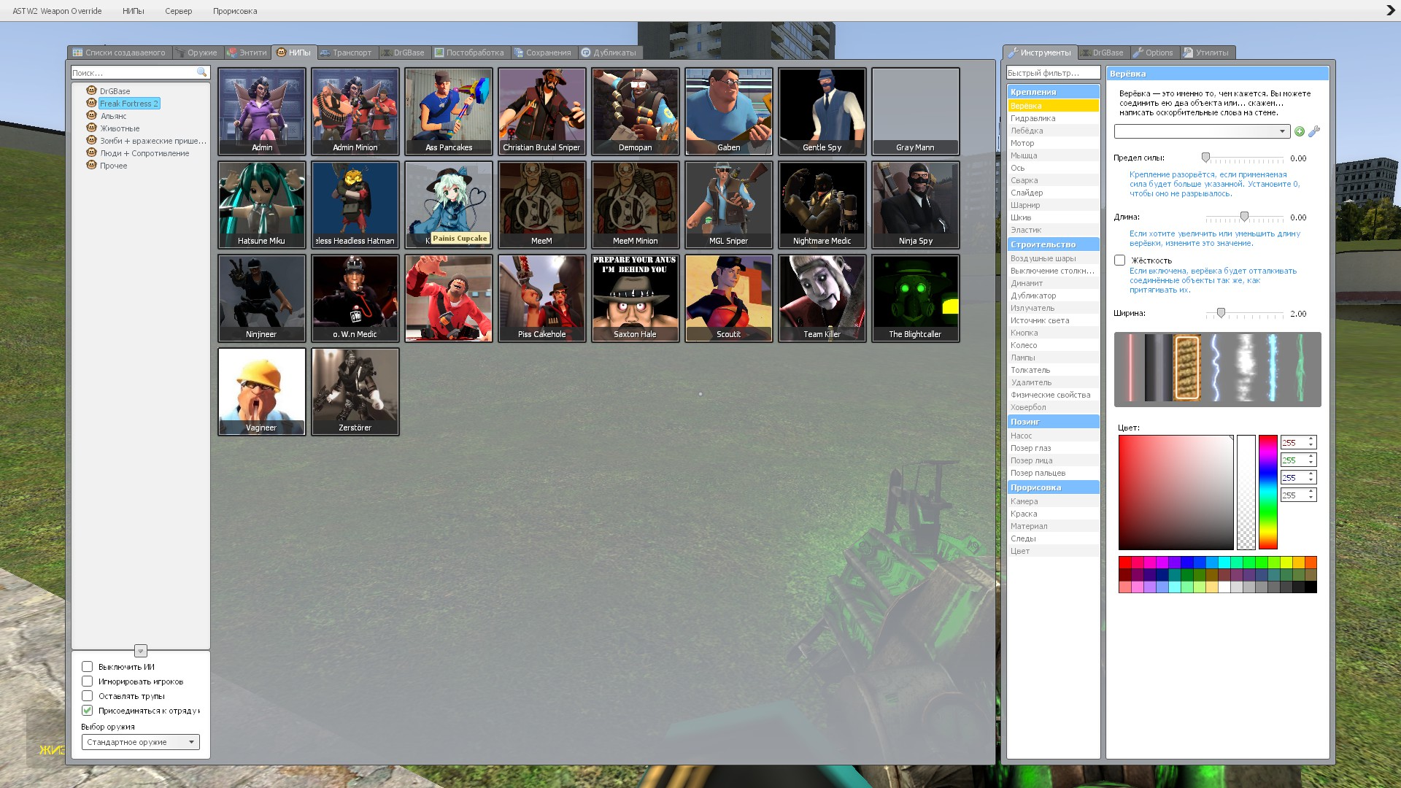Screen dimensions: 1401x788
Task: Choose the twisted rope material thumbnail
Action: 1187,368
